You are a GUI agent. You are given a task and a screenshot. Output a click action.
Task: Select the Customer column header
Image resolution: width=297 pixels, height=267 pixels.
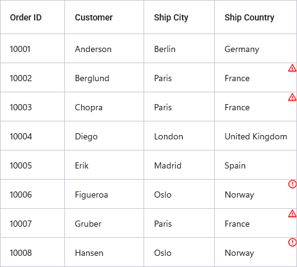[104, 17]
